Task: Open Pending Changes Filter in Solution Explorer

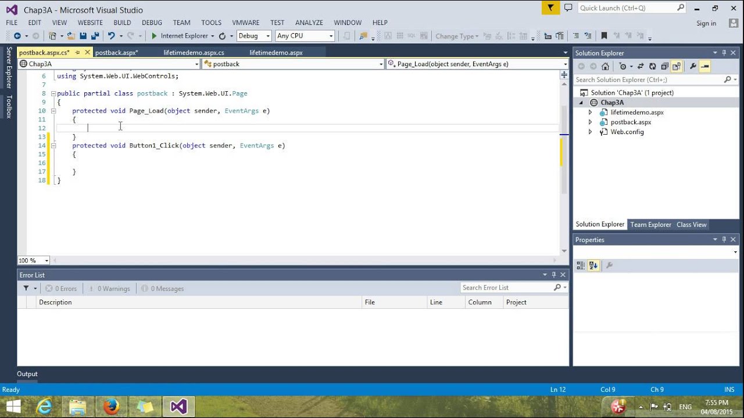Action: click(623, 66)
